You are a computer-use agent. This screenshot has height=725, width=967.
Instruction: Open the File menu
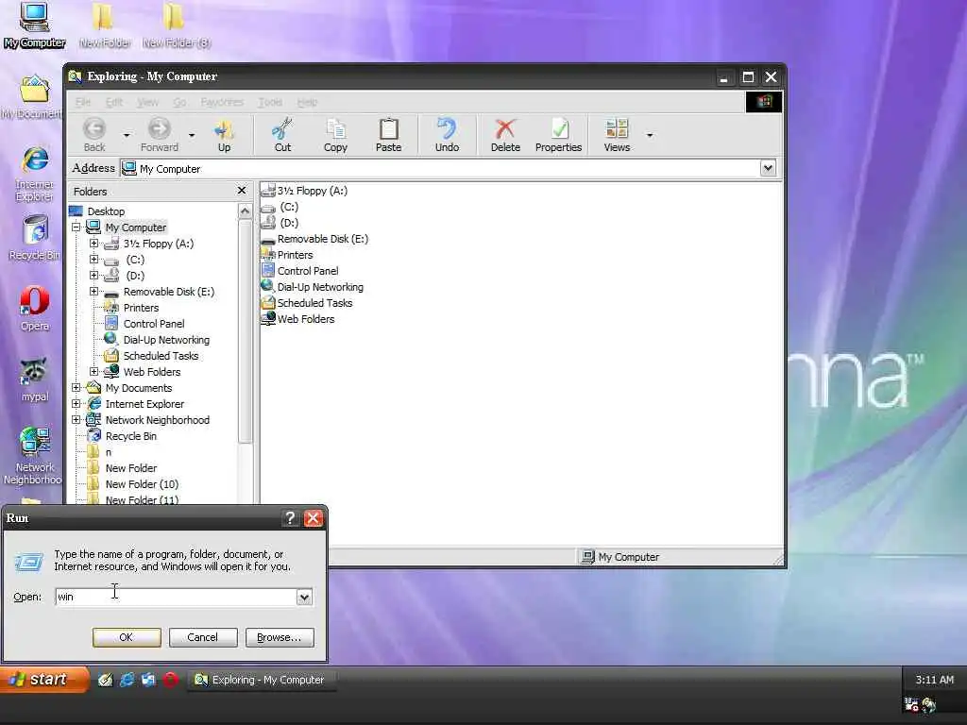[83, 102]
